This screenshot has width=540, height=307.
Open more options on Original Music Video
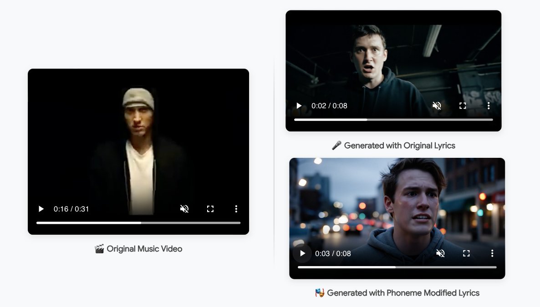click(x=236, y=209)
